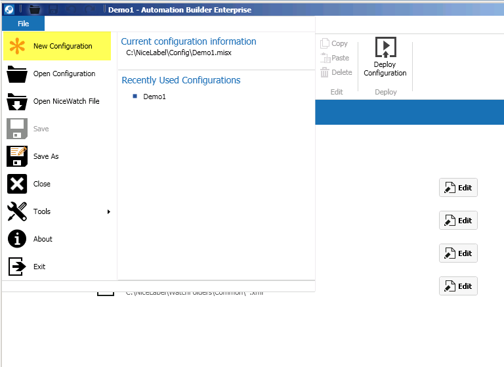Open Configuration via the folder icon
This screenshot has height=367, width=504.
17,74
